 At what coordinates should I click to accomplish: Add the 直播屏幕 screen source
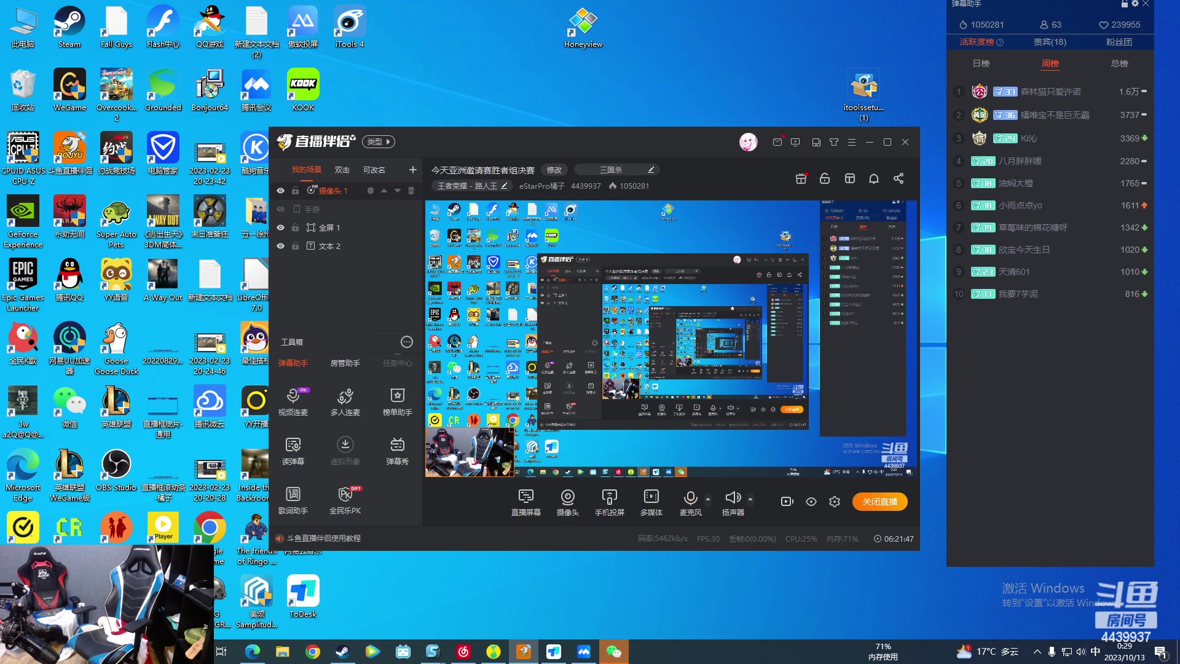tap(526, 502)
